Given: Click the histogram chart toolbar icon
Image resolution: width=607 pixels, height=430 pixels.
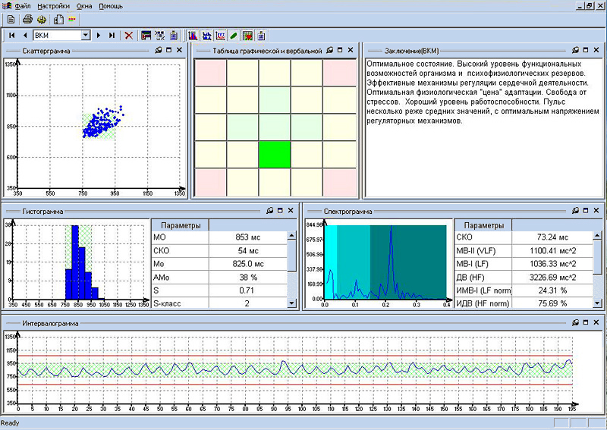Looking at the screenshot, I should coord(193,35).
